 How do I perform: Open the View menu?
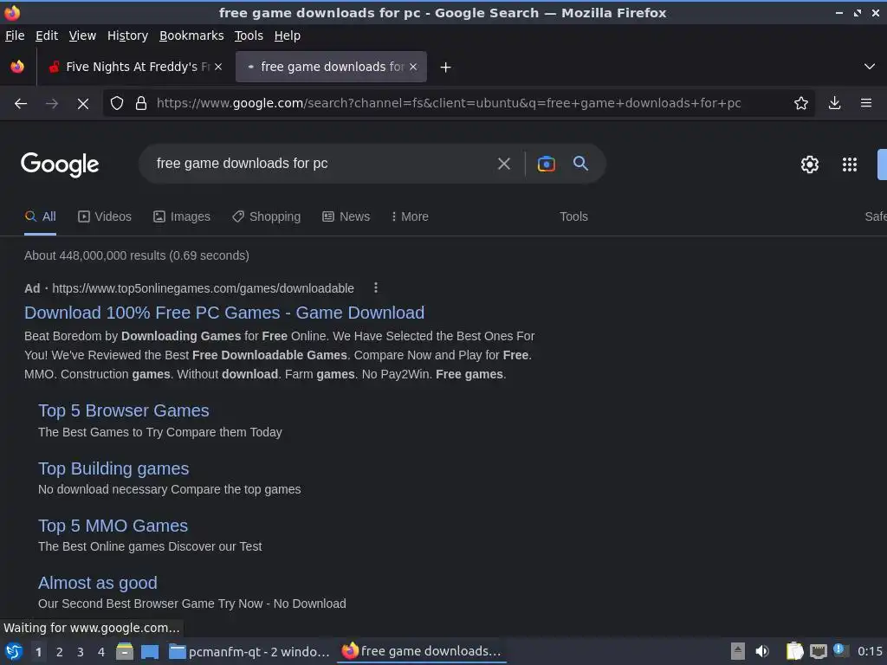(x=82, y=36)
